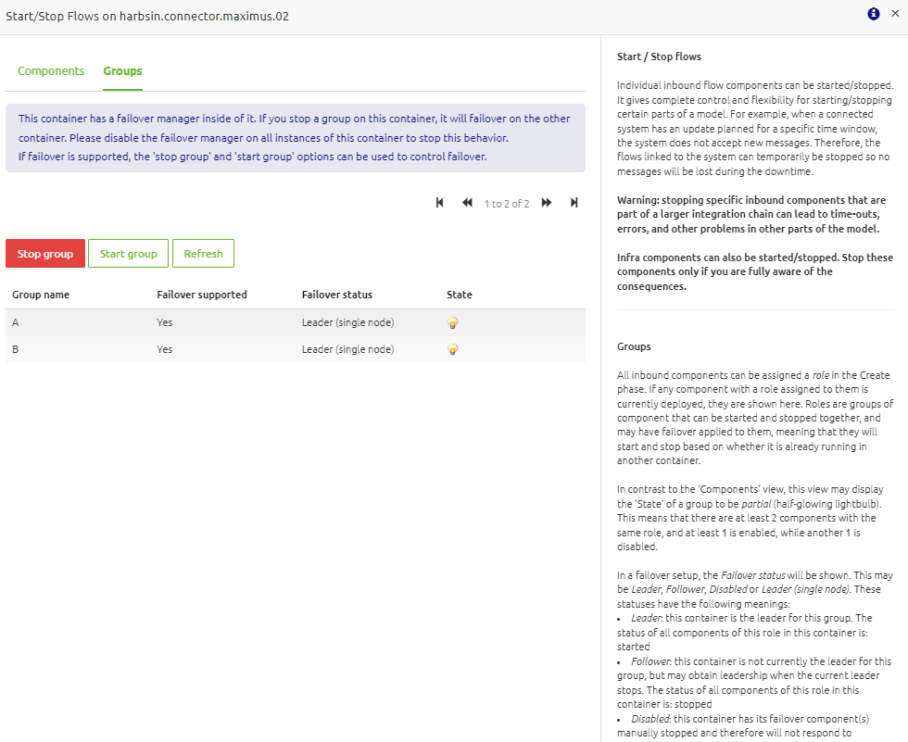Viewport: 908px width, 742px height.
Task: Go to the first page with pagination icon
Action: tap(439, 202)
